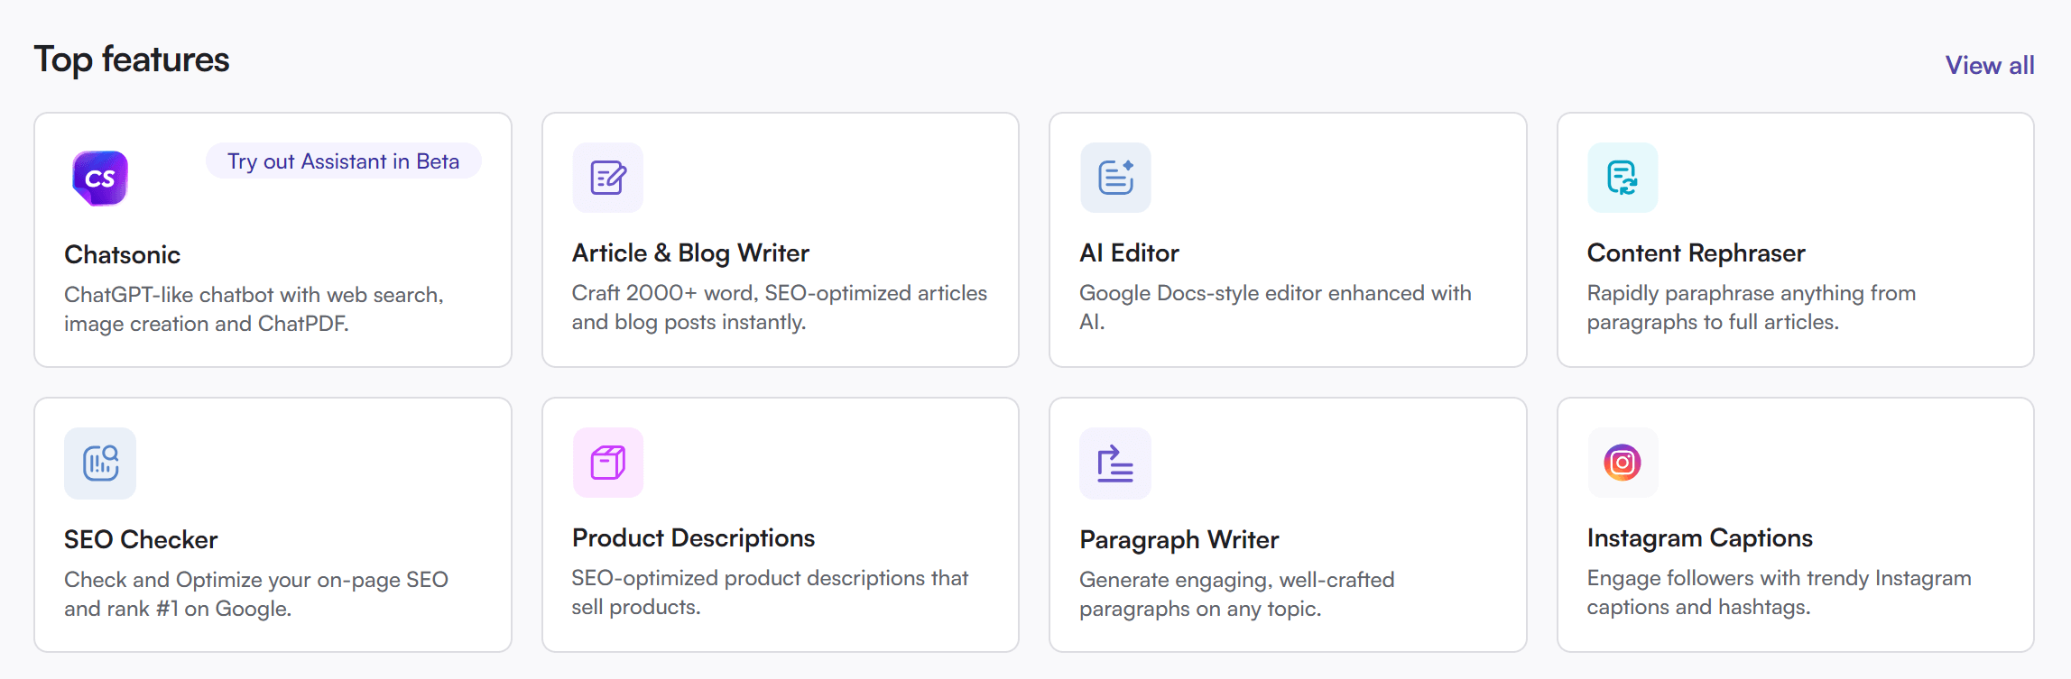This screenshot has width=2071, height=679.
Task: Click the Instagram Captions title
Action: point(1699,538)
